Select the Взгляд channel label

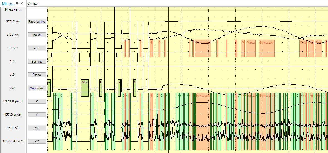[37, 62]
